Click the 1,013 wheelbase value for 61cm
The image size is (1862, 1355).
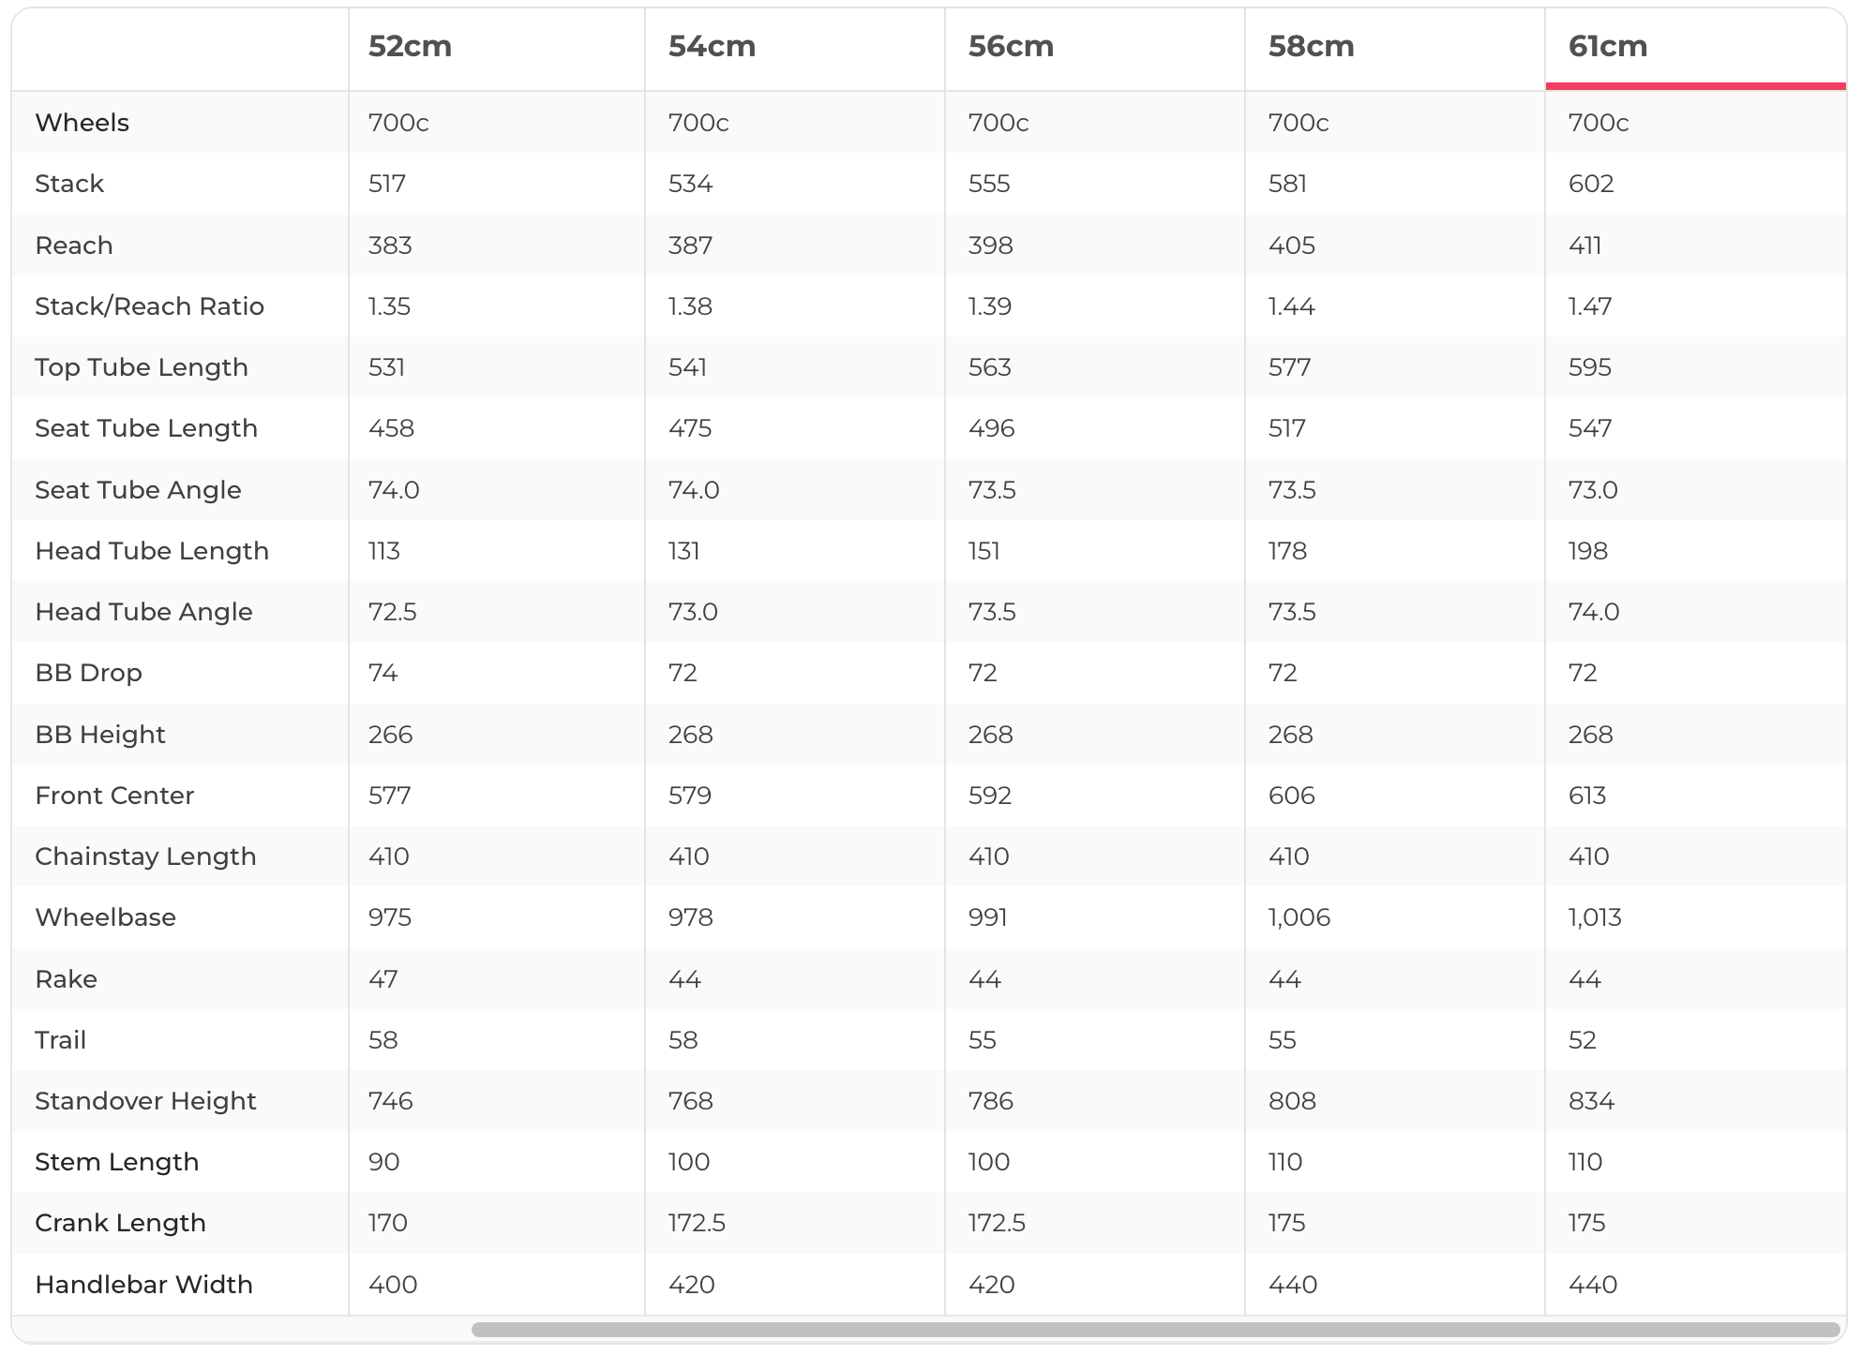tap(1594, 917)
